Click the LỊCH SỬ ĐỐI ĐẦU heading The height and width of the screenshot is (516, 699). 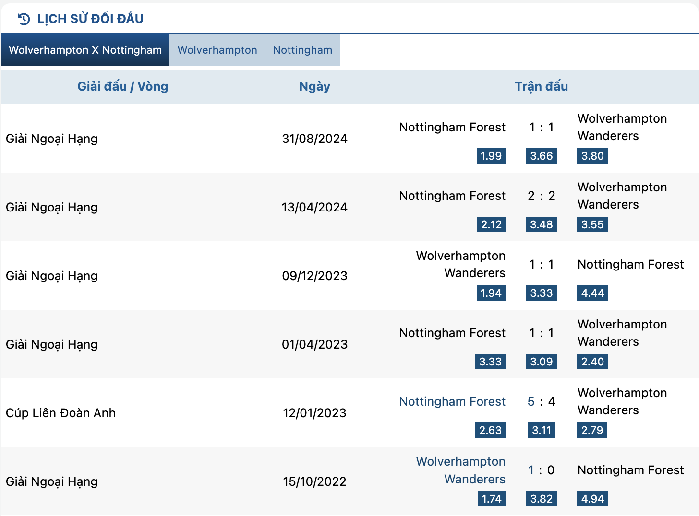(x=90, y=19)
